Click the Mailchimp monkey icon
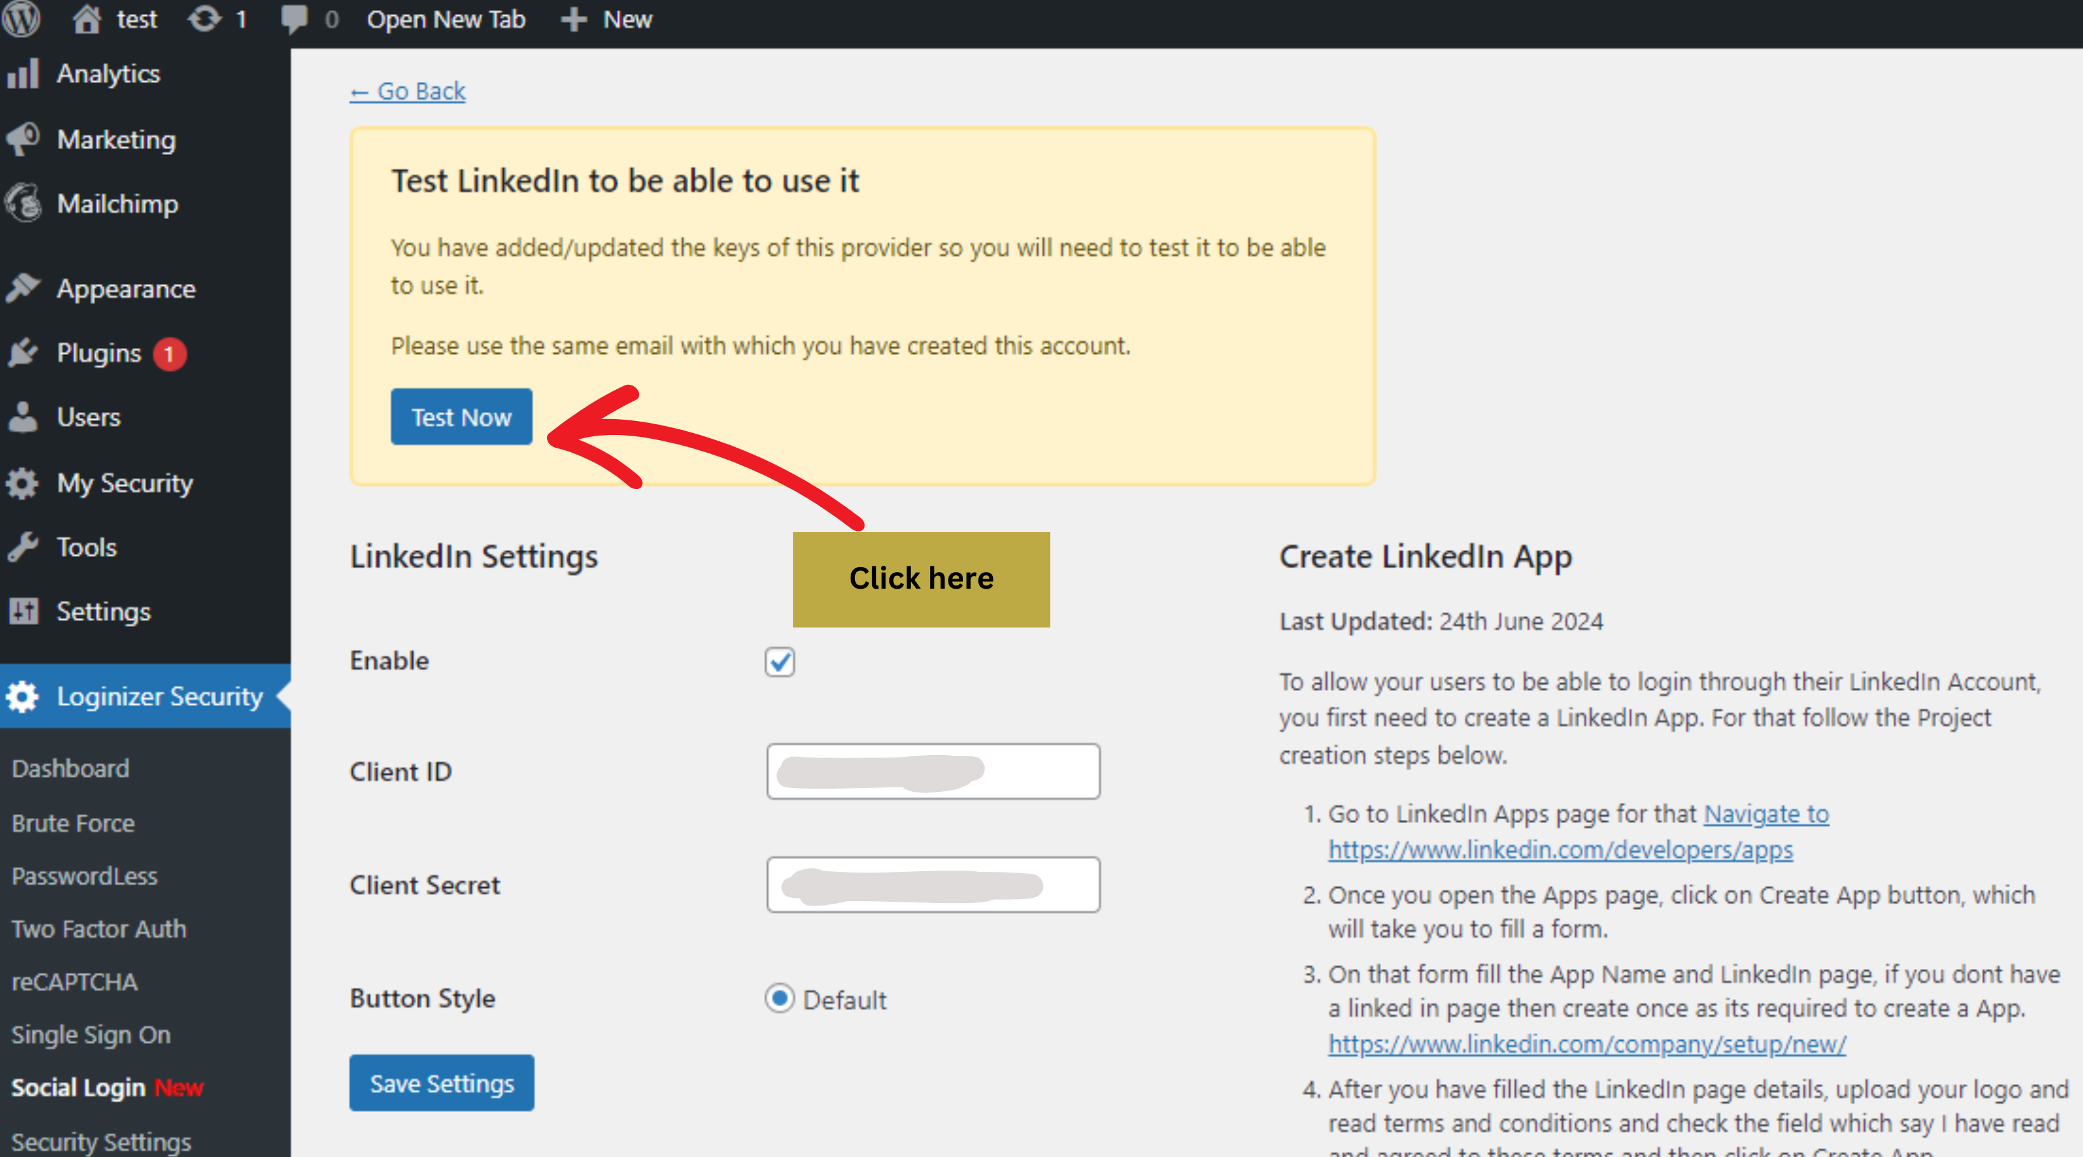 [23, 203]
